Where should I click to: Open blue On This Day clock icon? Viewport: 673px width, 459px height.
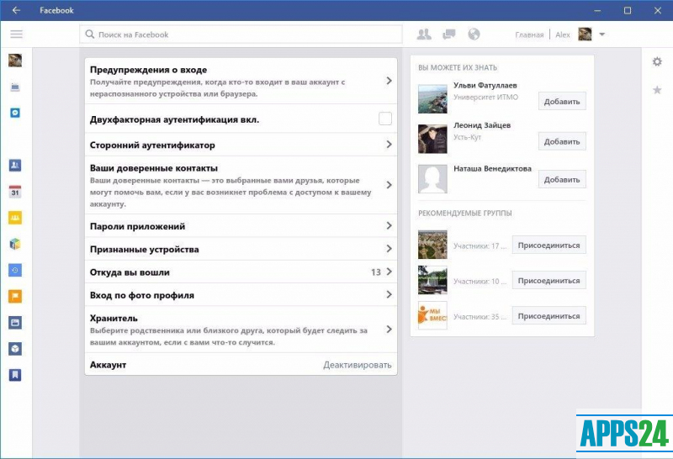15,270
